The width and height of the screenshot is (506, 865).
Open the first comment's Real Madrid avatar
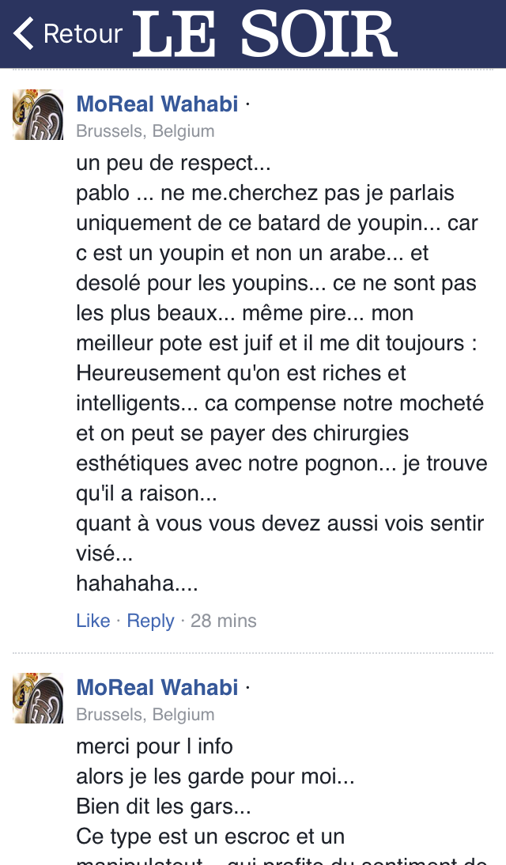(x=38, y=115)
